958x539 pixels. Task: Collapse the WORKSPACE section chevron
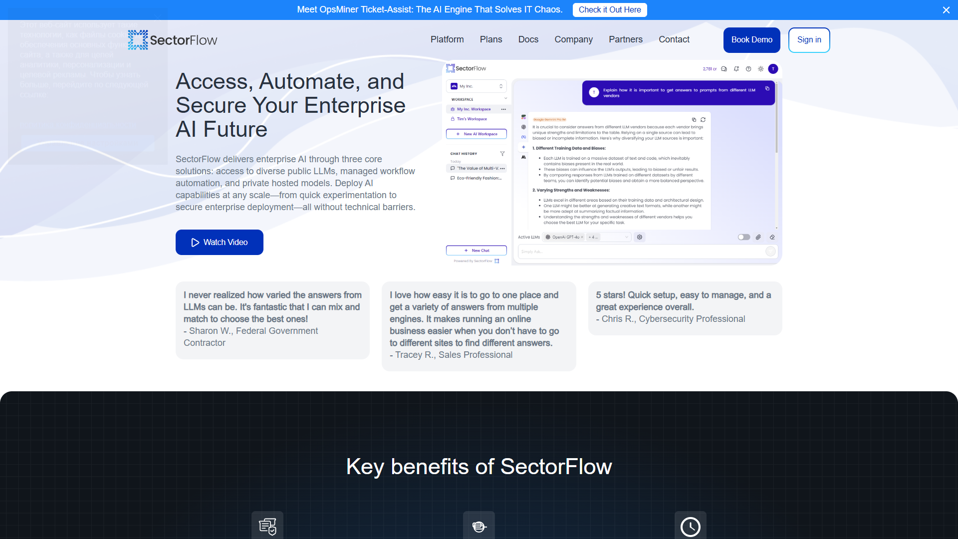pos(505,98)
